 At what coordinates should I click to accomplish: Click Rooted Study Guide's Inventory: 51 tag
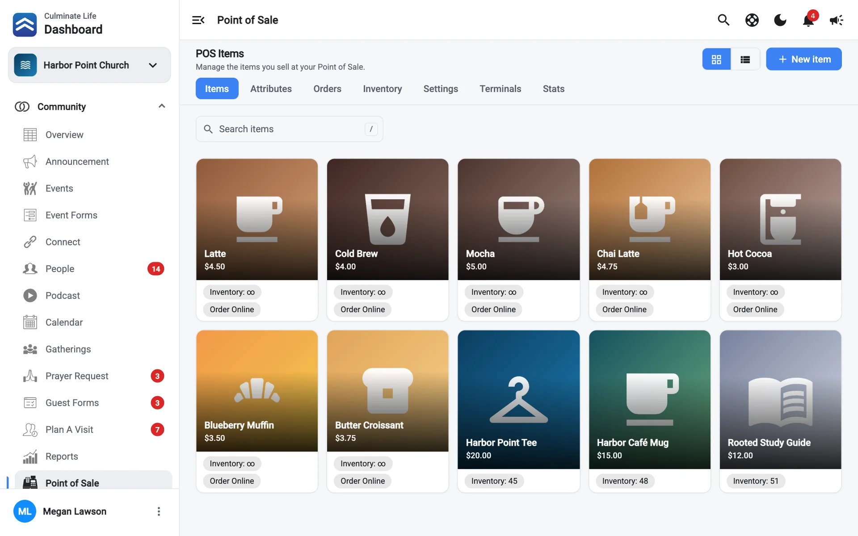pyautogui.click(x=755, y=481)
